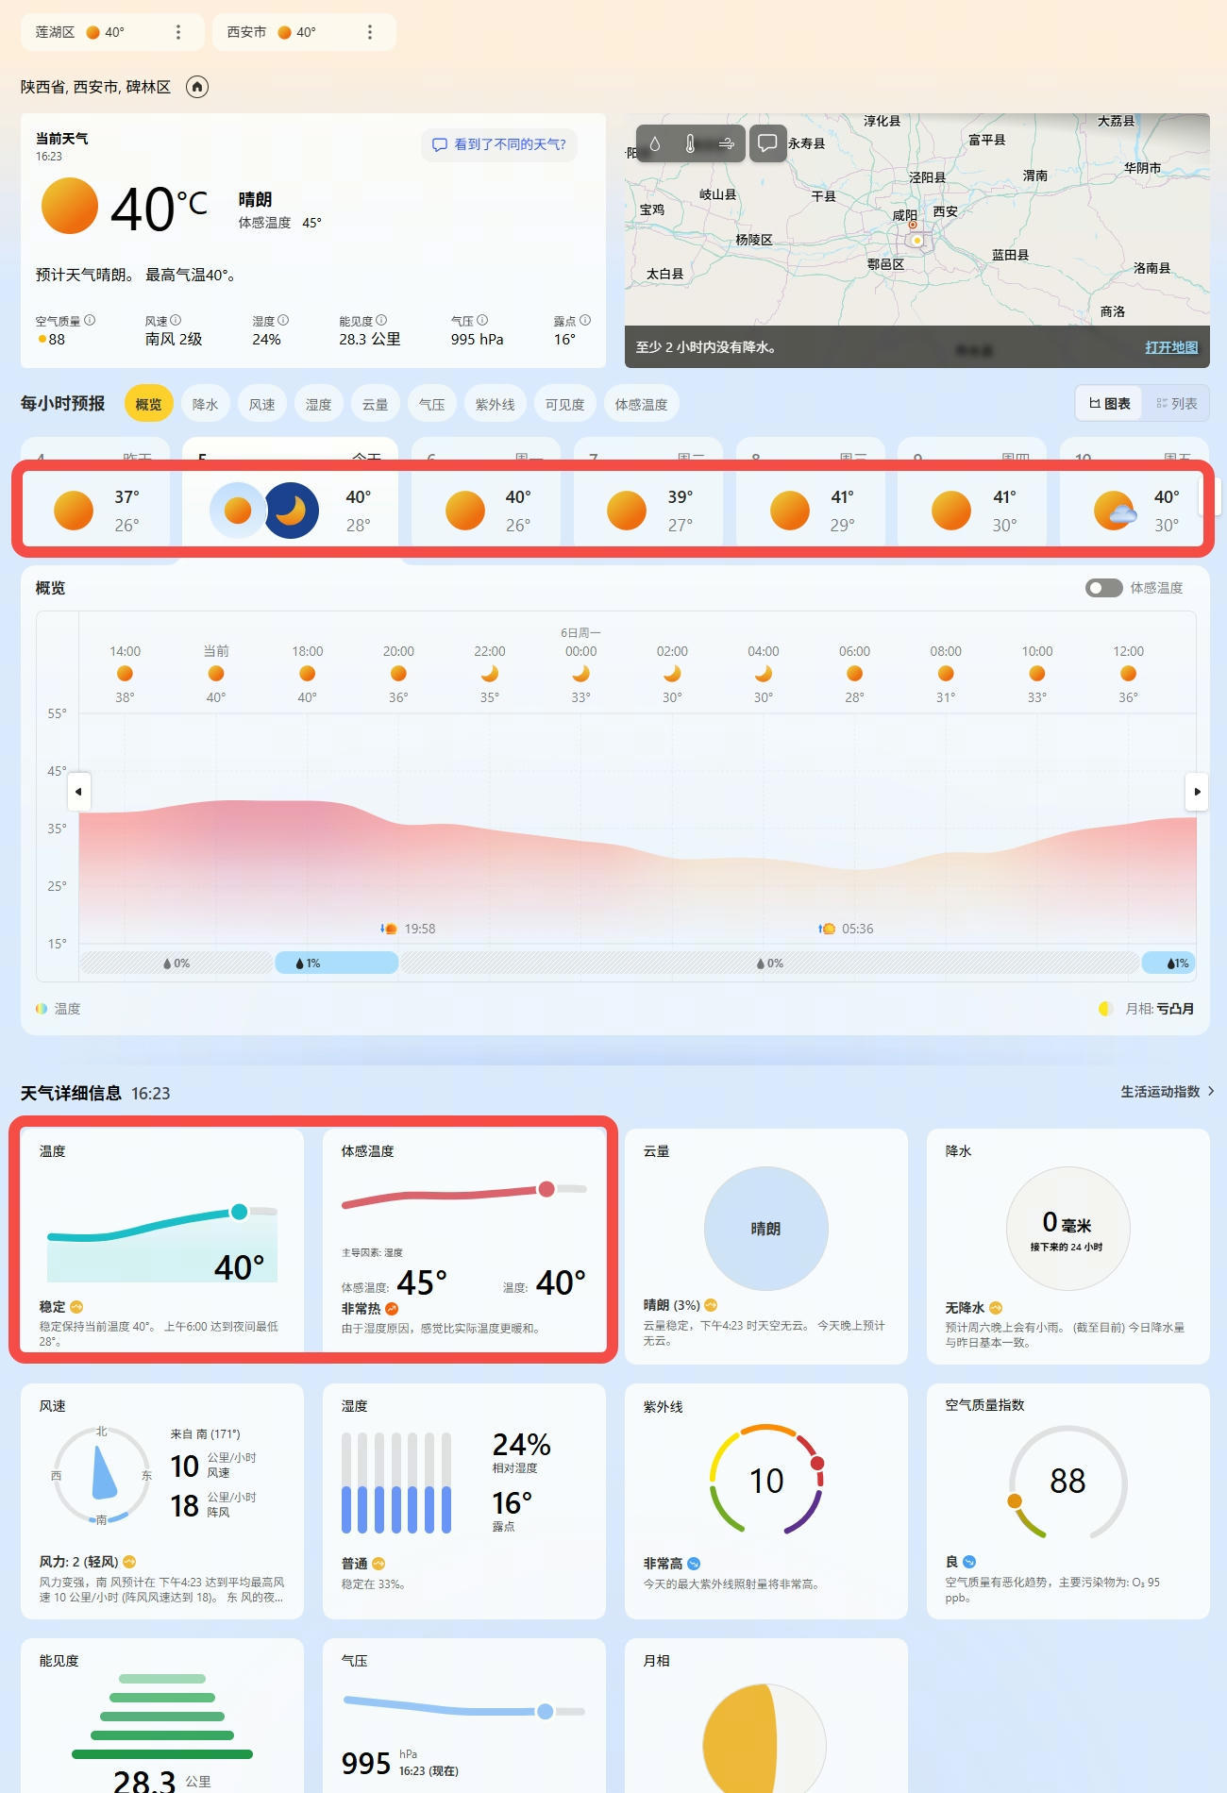Image resolution: width=1227 pixels, height=1793 pixels.
Task: Click info icon next to 露点
Action: pyautogui.click(x=585, y=320)
